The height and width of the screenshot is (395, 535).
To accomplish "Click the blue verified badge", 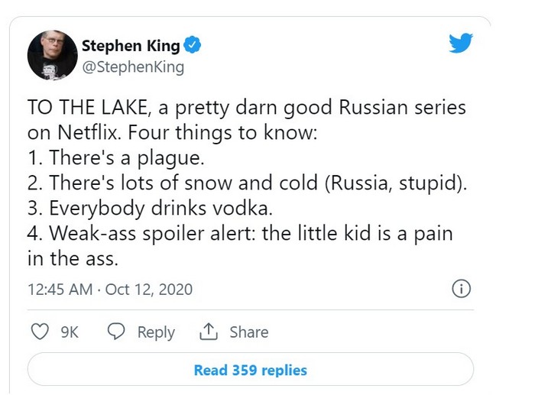I will 193,45.
